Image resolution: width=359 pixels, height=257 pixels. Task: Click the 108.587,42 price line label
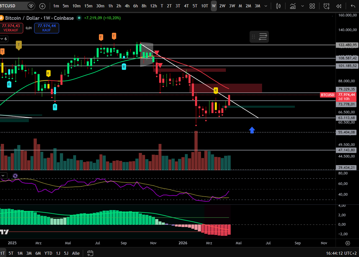347,58
